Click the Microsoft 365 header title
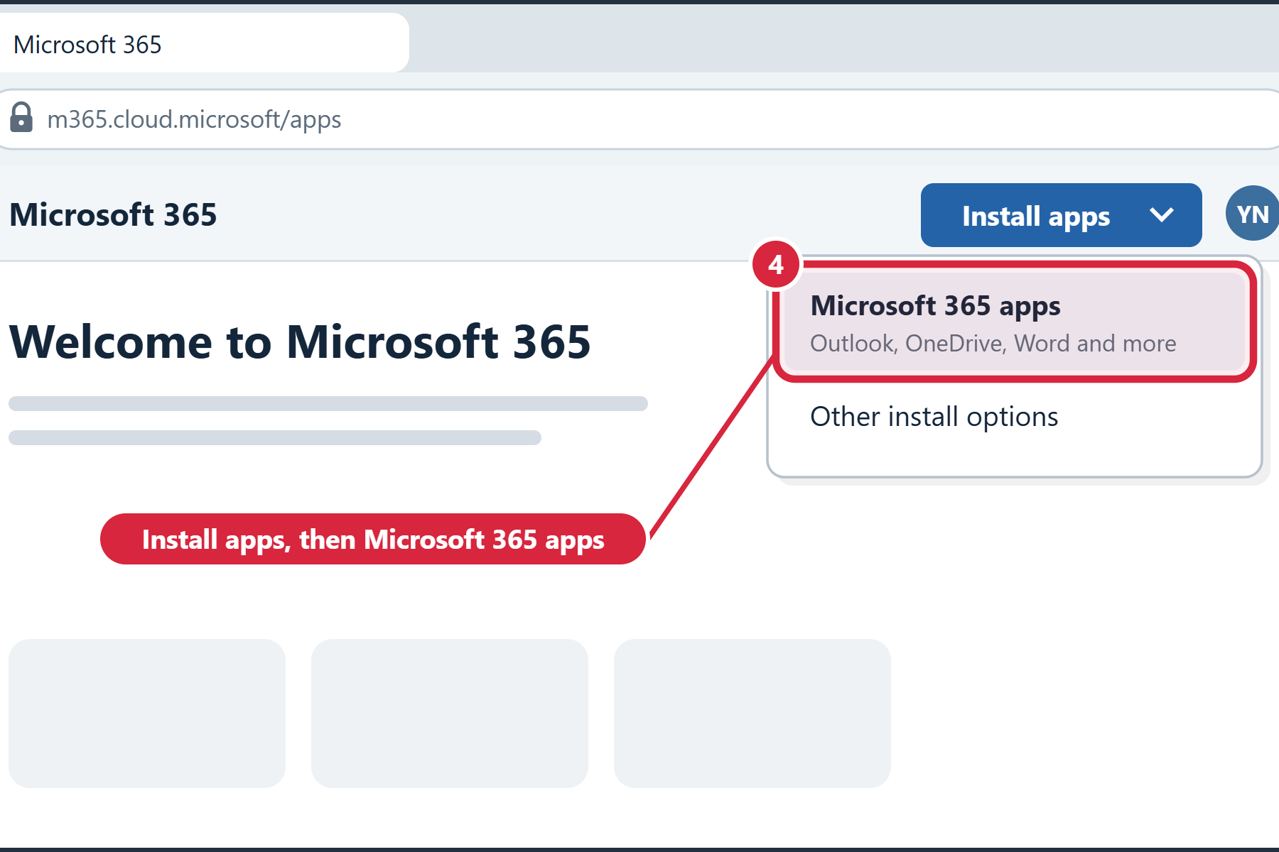This screenshot has width=1279, height=852. 113,214
